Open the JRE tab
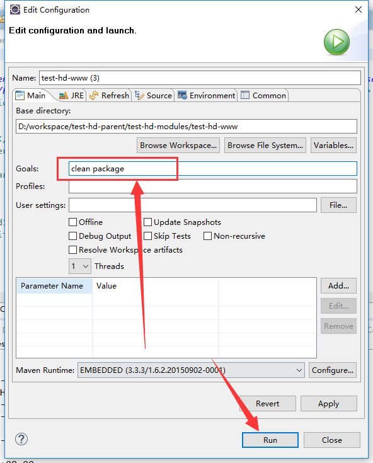Screen dimensions: 373x463 point(71,96)
